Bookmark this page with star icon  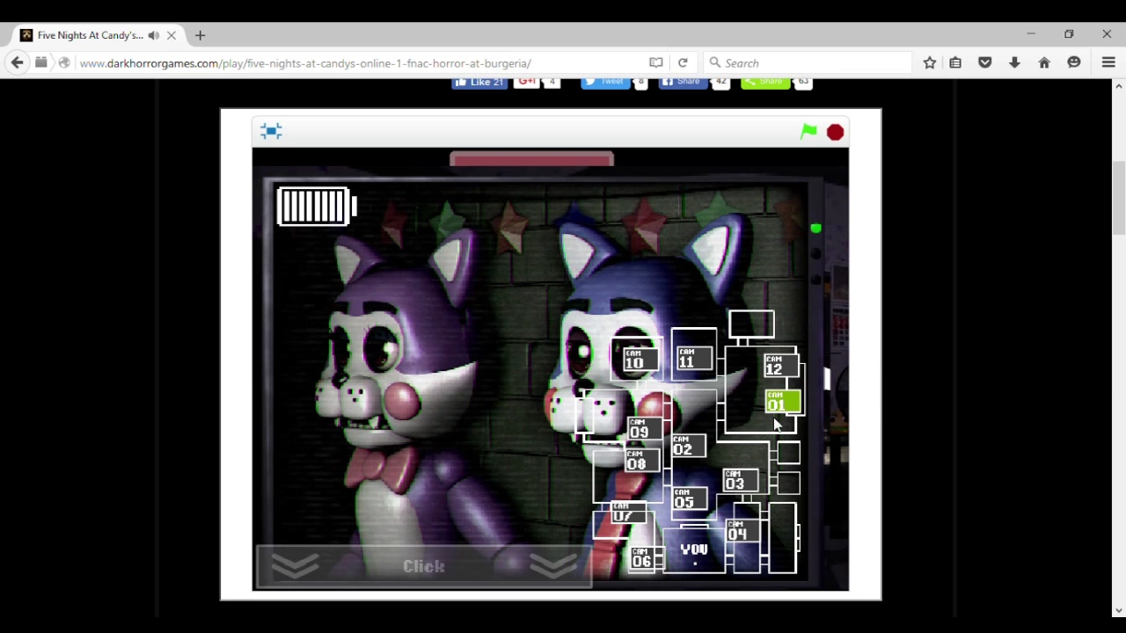pos(930,62)
